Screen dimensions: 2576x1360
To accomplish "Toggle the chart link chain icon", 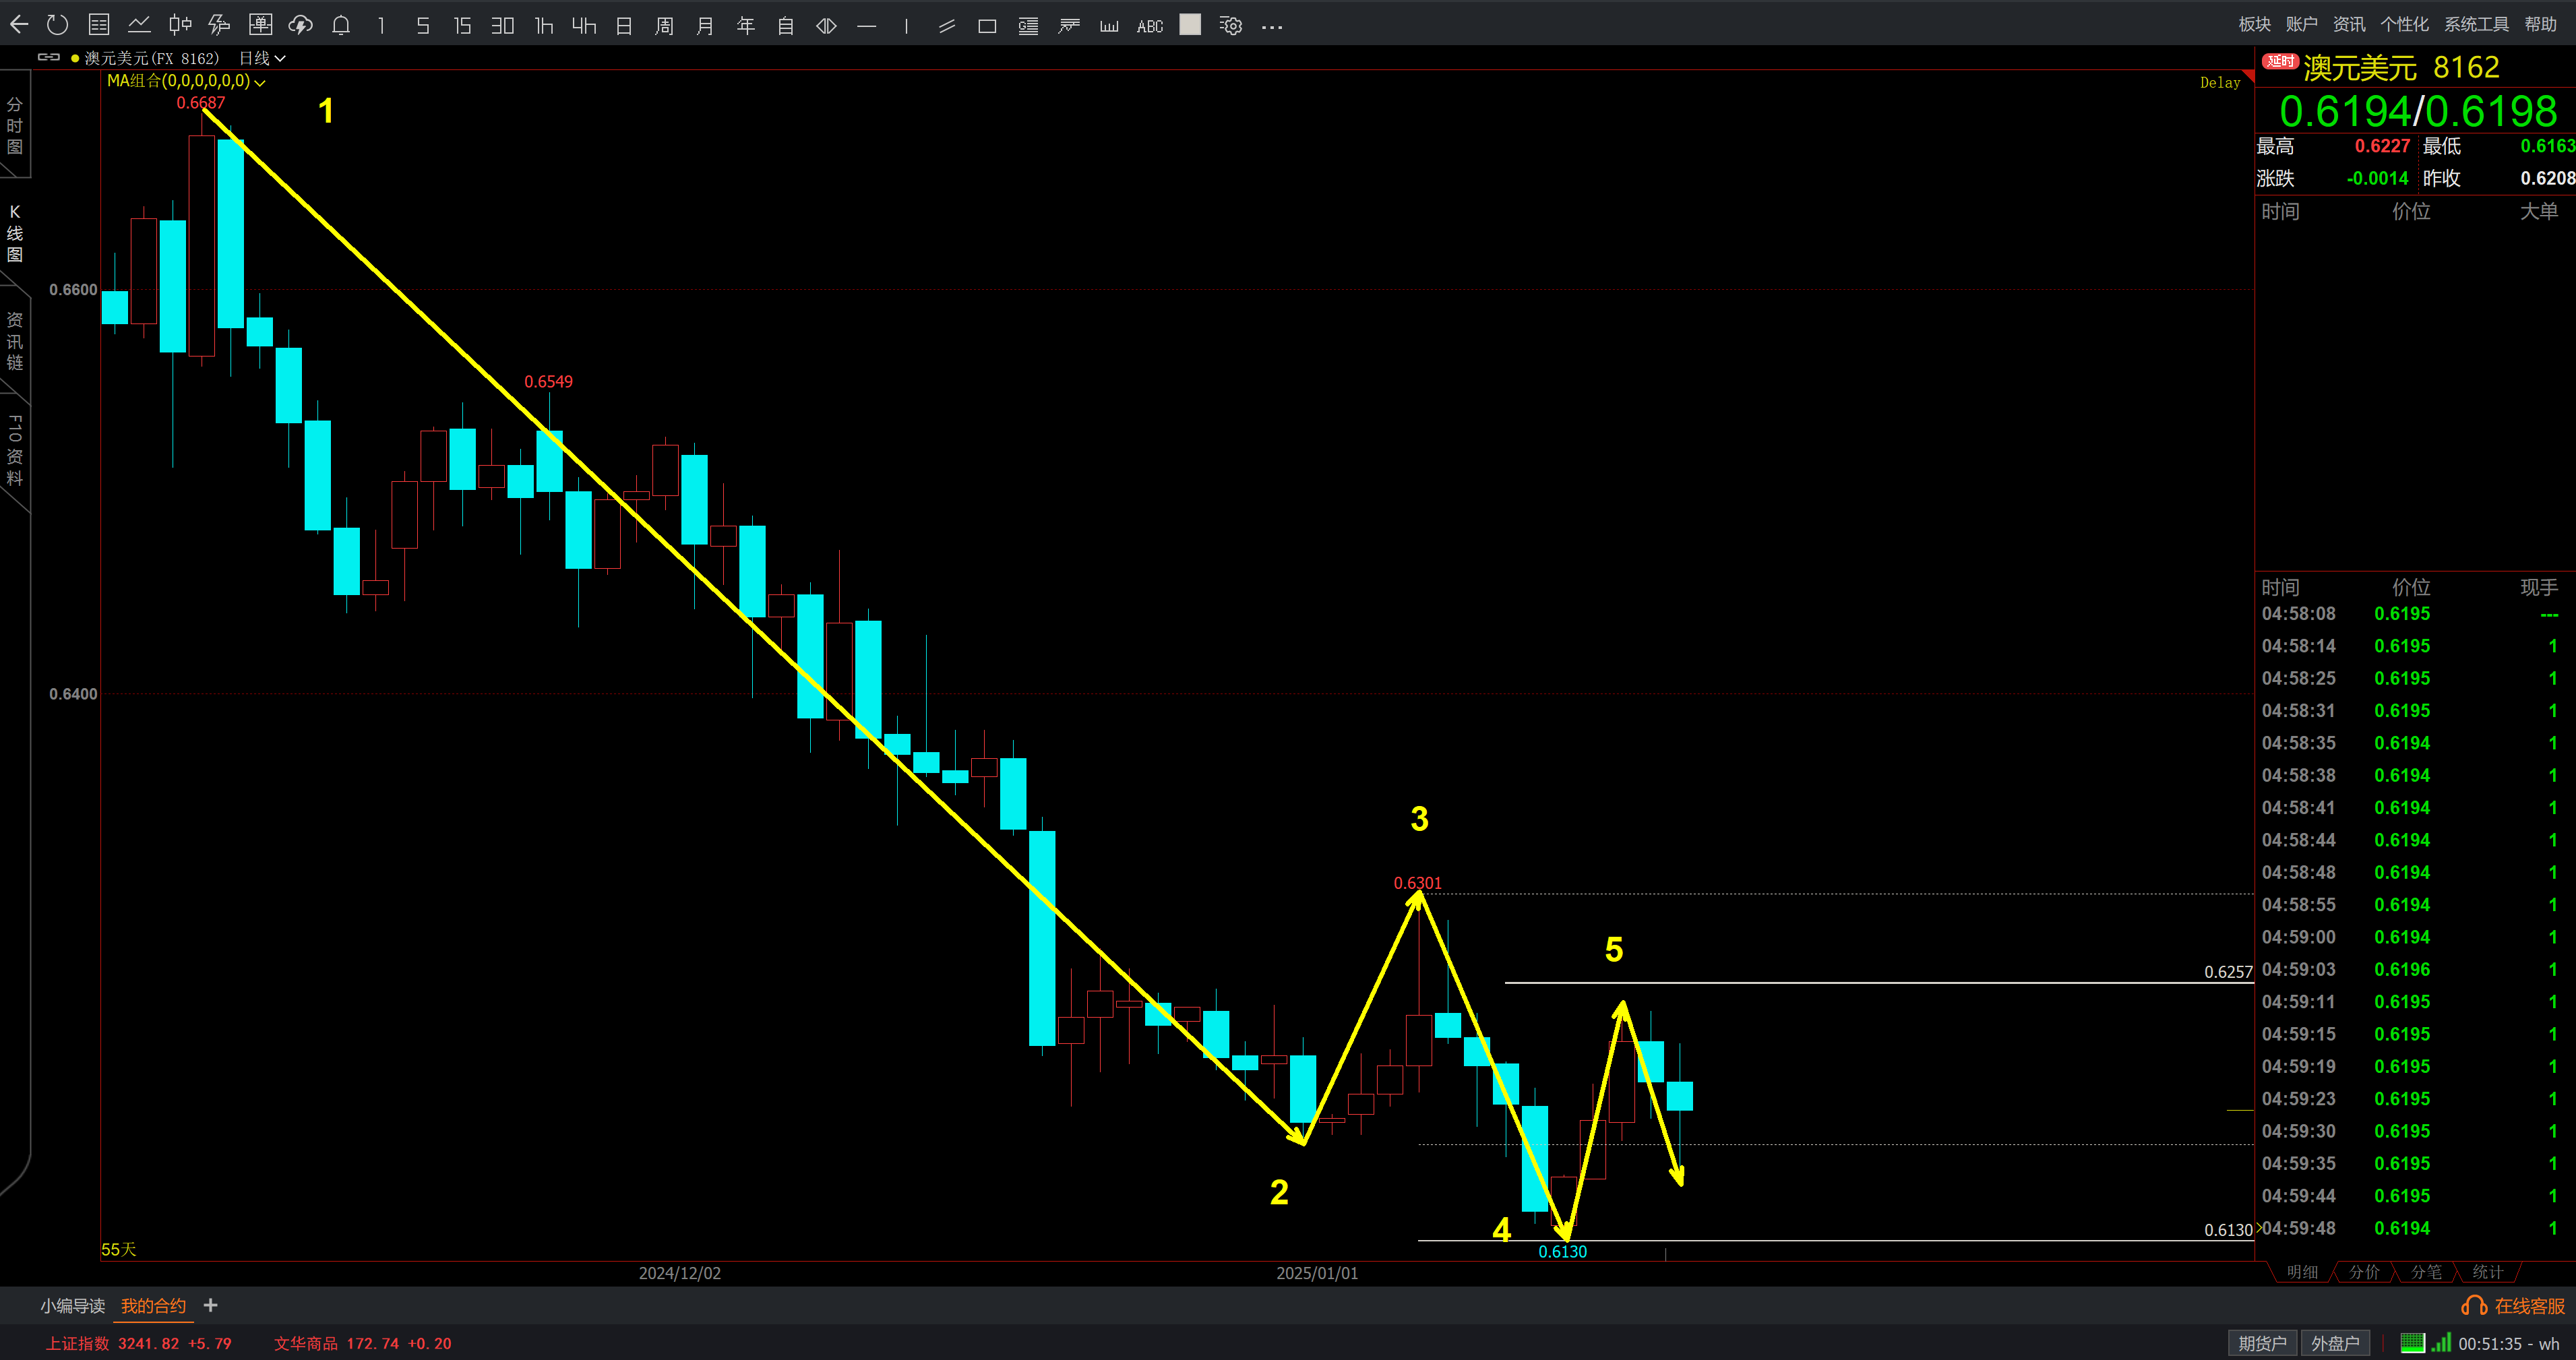I will pos(48,58).
